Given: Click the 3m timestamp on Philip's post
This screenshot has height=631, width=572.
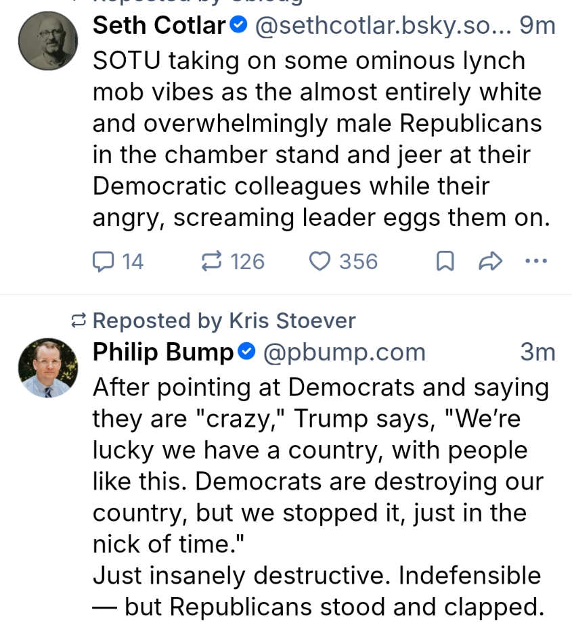Looking at the screenshot, I should click(x=537, y=352).
